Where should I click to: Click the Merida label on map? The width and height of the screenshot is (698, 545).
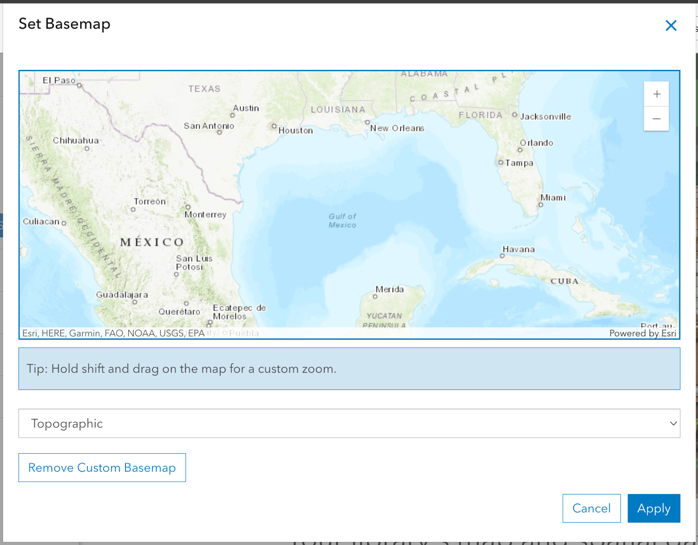(389, 289)
